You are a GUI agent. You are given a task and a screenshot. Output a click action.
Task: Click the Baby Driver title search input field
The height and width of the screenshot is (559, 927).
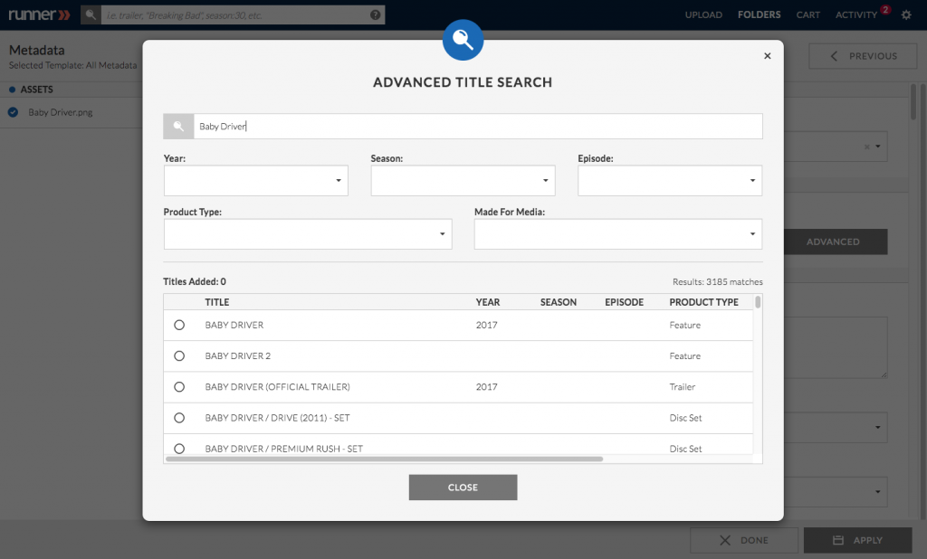coord(478,127)
